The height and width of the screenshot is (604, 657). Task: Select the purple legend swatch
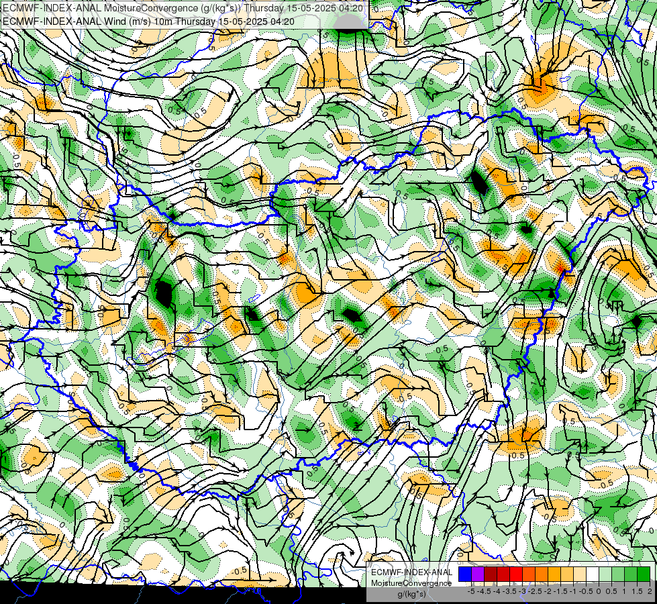tap(478, 574)
